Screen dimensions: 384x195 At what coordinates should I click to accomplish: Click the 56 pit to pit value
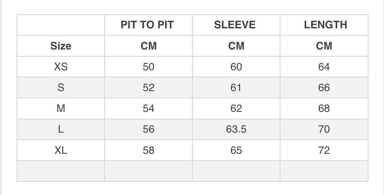[x=149, y=129]
